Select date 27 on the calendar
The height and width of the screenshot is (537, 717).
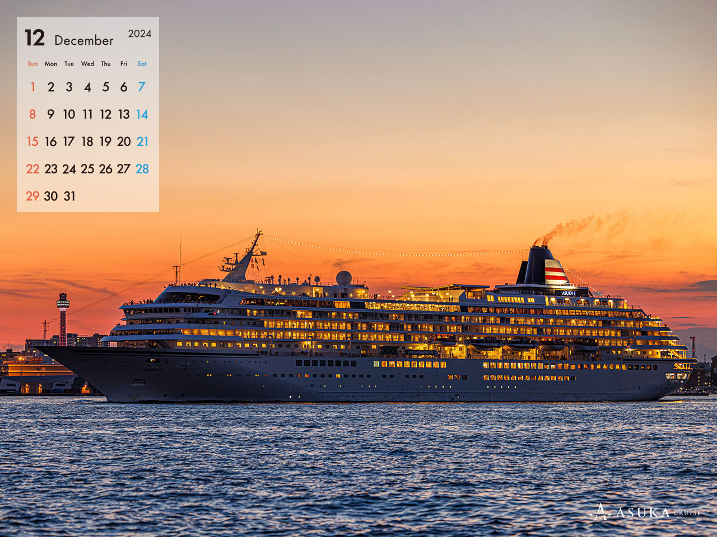coord(124,169)
